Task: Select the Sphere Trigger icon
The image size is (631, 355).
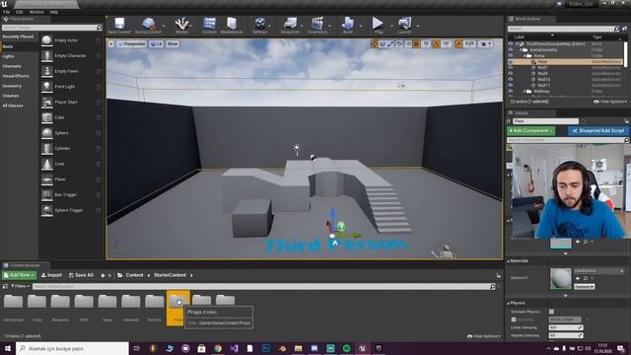Action: point(47,210)
